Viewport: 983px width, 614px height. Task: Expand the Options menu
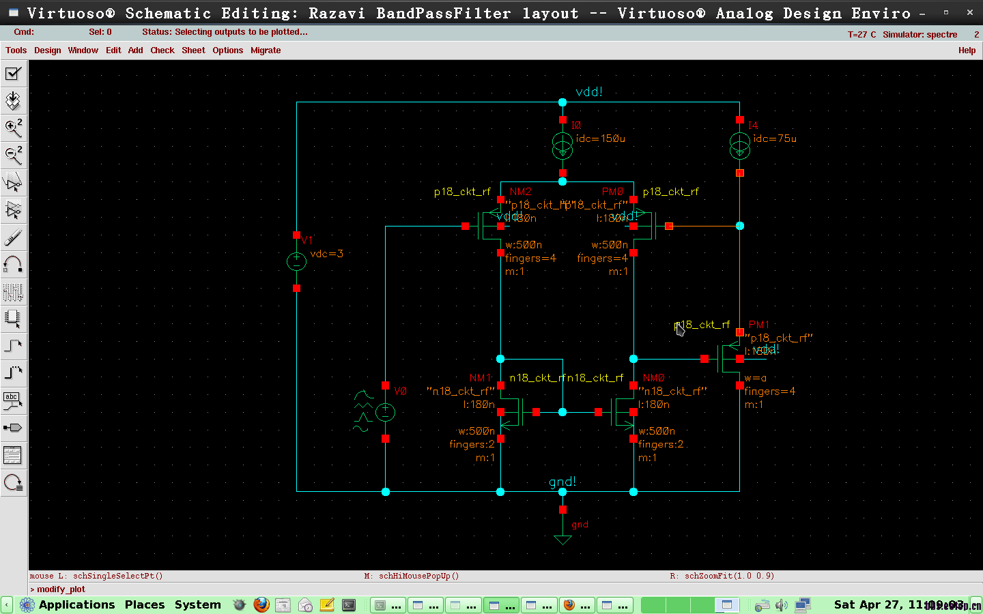coord(227,50)
